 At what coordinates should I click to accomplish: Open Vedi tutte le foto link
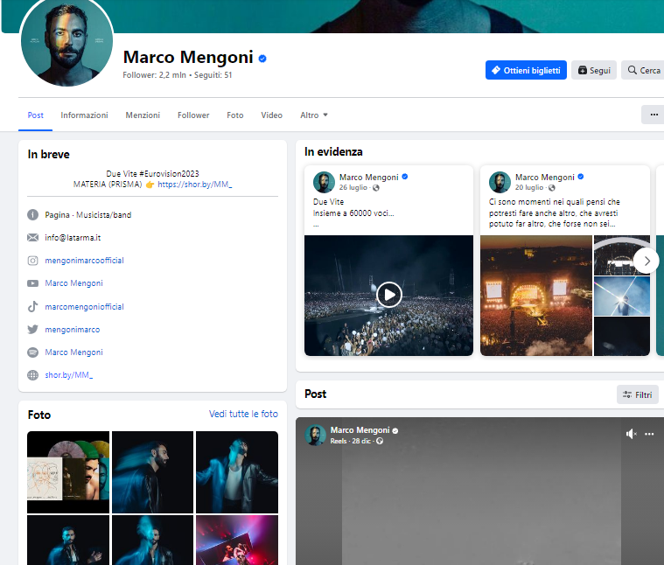pos(243,415)
